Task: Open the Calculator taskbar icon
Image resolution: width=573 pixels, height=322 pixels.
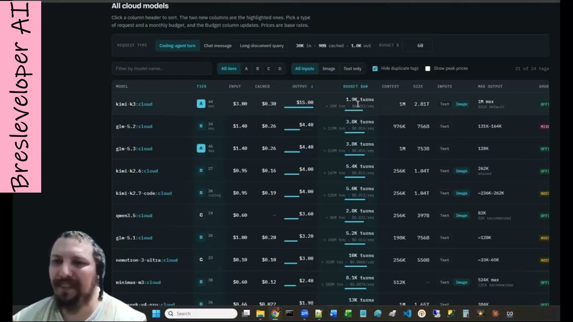Action: [466, 314]
